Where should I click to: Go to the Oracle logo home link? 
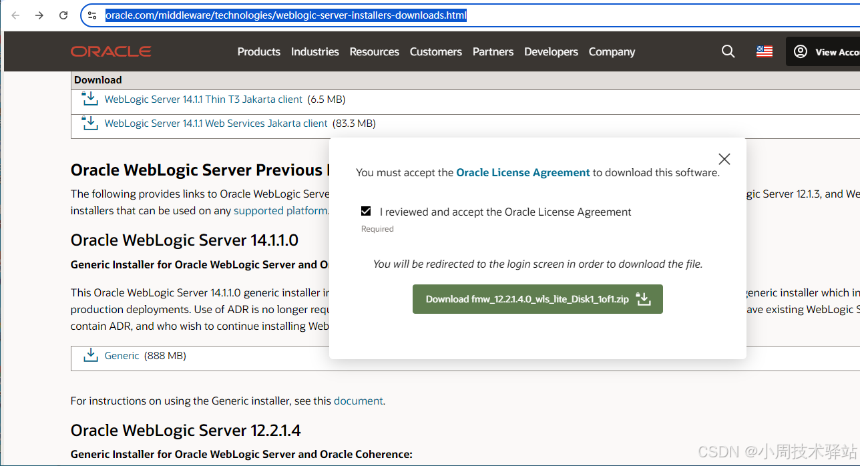click(x=111, y=51)
